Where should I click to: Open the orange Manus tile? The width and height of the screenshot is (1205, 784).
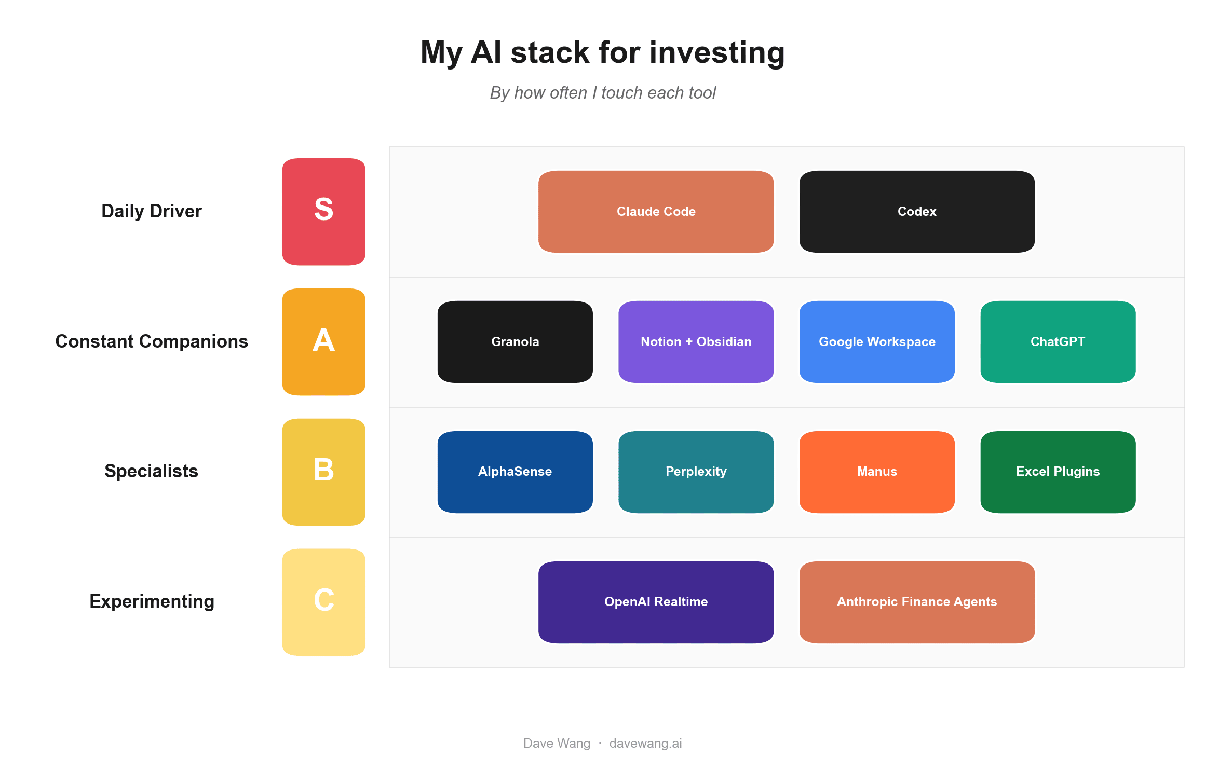[x=877, y=472]
